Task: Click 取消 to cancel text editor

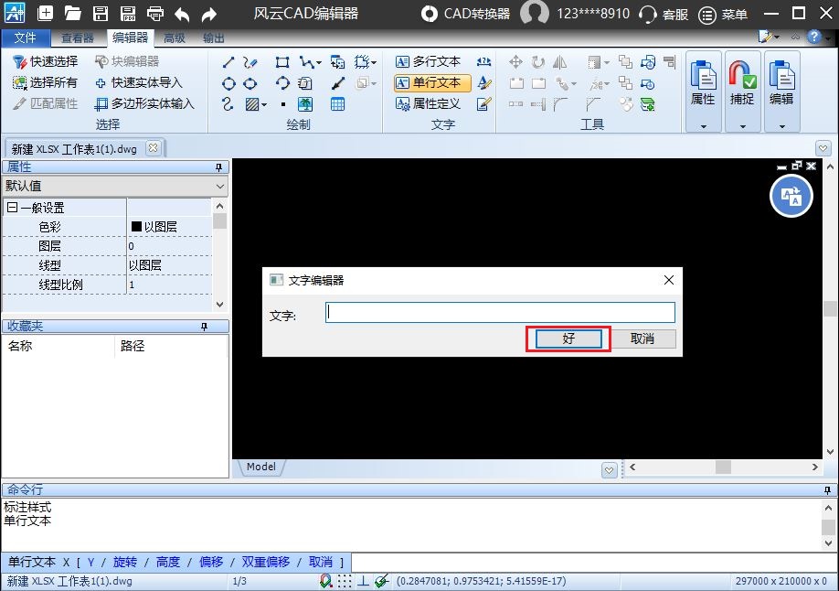Action: click(x=643, y=338)
